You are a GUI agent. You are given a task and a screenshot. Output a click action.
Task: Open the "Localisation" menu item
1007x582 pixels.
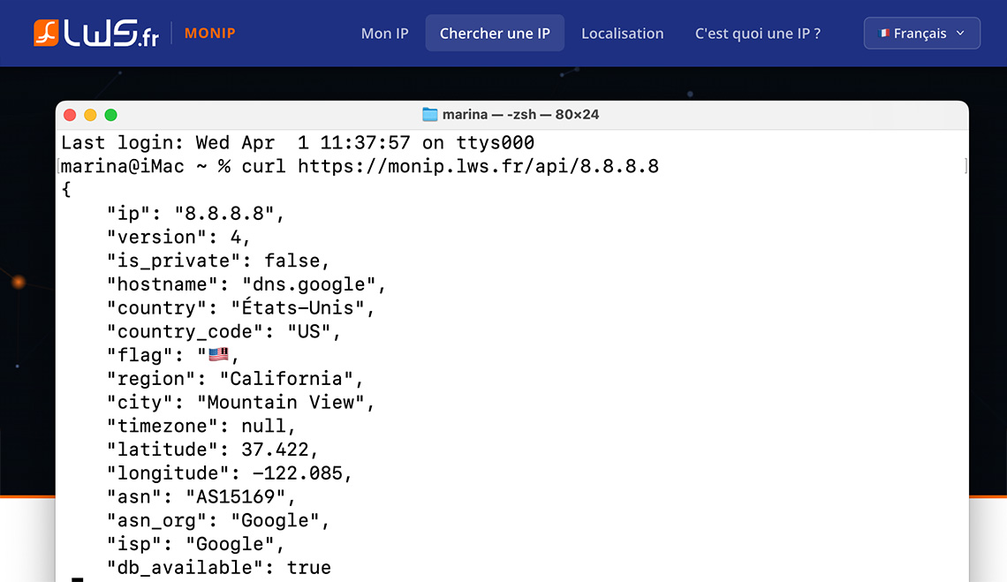point(622,33)
